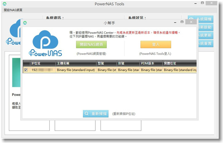The image size is (223, 143).
Task: Sort by the IP位址 column header
Action: pyautogui.click(x=43, y=63)
